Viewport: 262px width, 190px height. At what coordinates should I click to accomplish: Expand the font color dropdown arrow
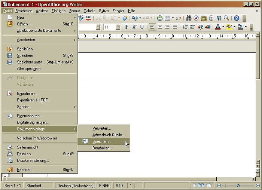[223, 27]
